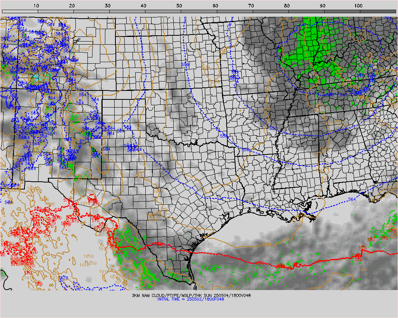Click scale bar segment between 70 and 80
398x318 pixels.
[271, 11]
